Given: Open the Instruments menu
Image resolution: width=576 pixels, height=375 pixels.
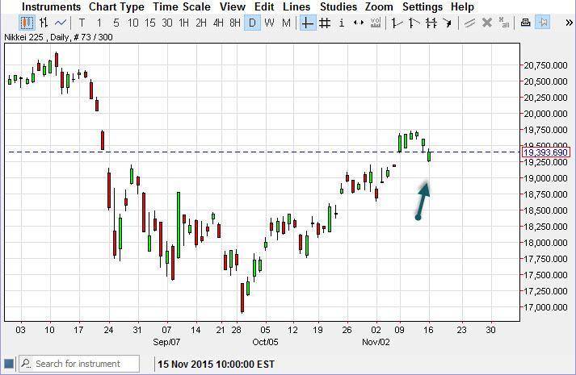Looking at the screenshot, I should tap(51, 6).
